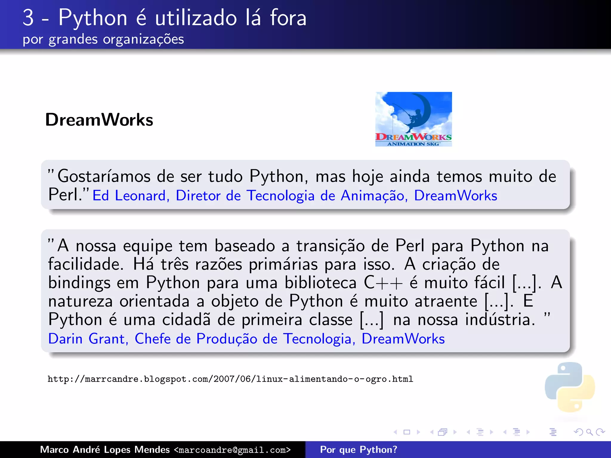Image resolution: width=611 pixels, height=458 pixels.
Task: Click the quote starting 'A nossa equipe tem baseado'
Action: (305, 282)
